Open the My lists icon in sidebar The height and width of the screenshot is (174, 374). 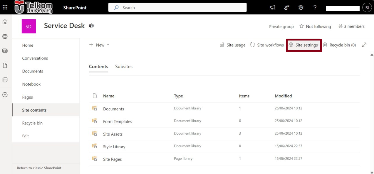[5, 80]
